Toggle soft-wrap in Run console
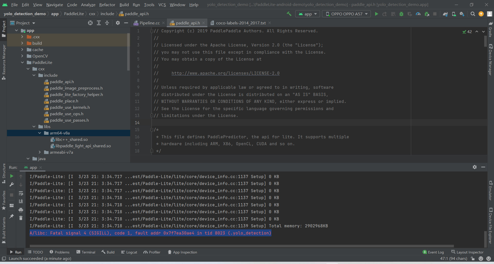Viewport: 494px width, 264px height. [21, 193]
